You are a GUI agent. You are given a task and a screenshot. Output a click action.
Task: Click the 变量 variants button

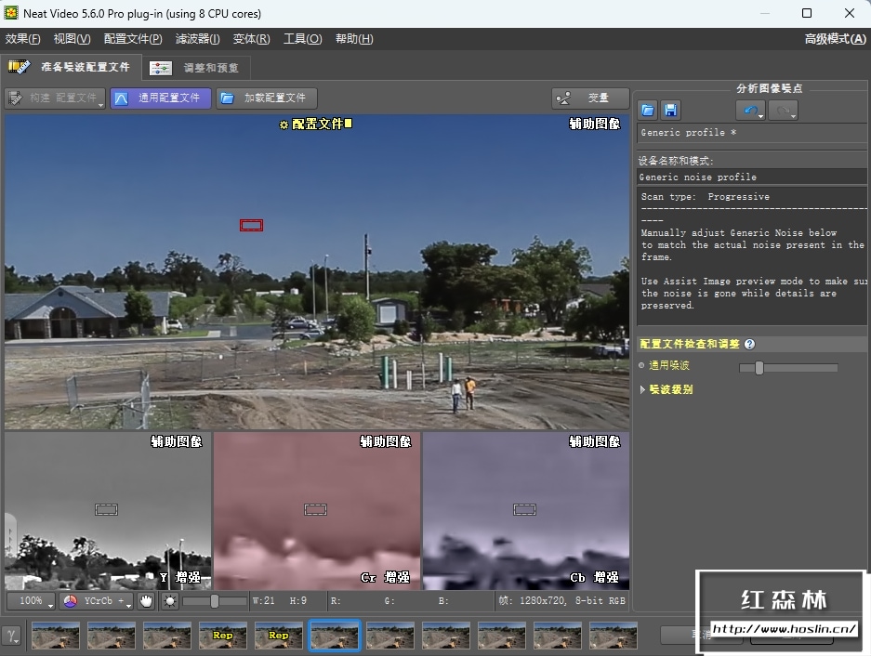pyautogui.click(x=588, y=98)
